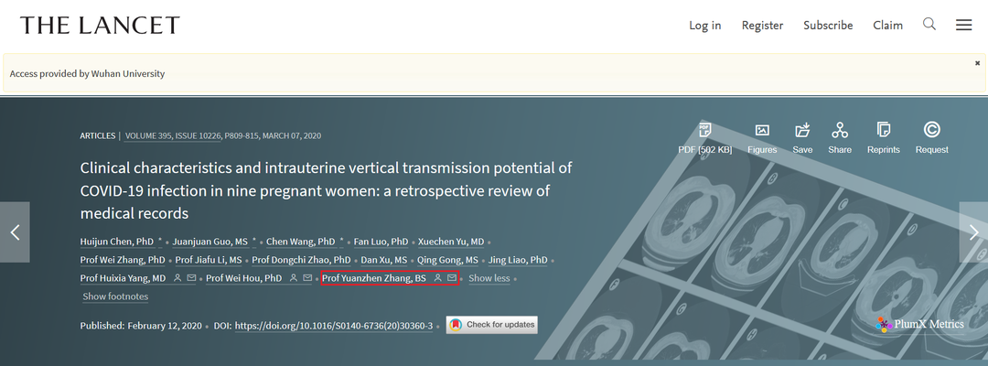Open author Prof Dongchi Zhao, PhD

coord(301,260)
